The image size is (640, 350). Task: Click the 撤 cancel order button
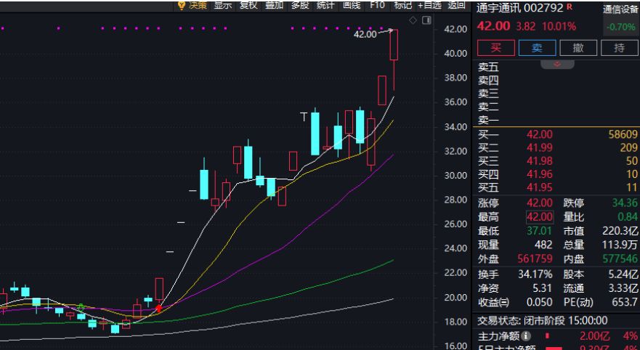click(578, 48)
